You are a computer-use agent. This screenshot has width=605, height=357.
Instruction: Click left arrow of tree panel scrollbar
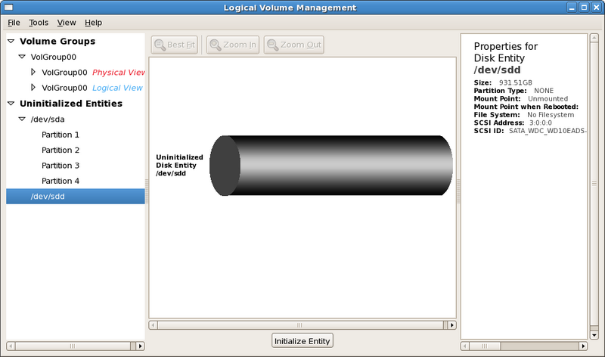point(11,346)
